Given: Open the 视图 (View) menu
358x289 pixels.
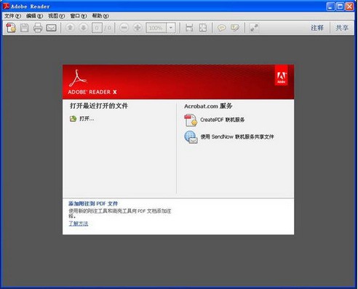Looking at the screenshot, I should [56, 16].
